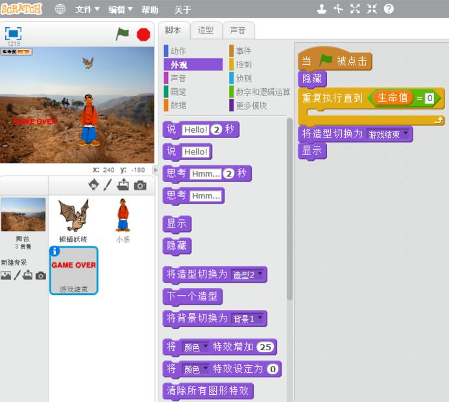This screenshot has height=402, width=449.
Task: Click the question mark block help icon
Action: click(389, 9)
